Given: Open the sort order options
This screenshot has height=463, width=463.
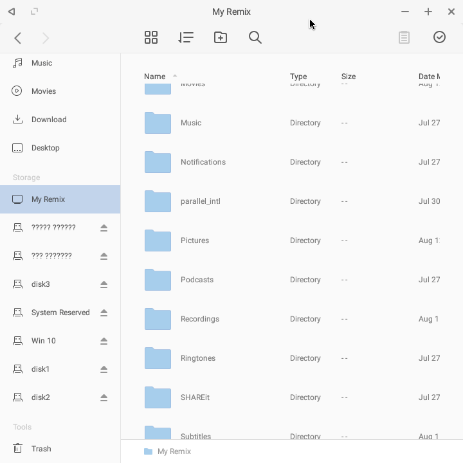Looking at the screenshot, I should click(186, 37).
